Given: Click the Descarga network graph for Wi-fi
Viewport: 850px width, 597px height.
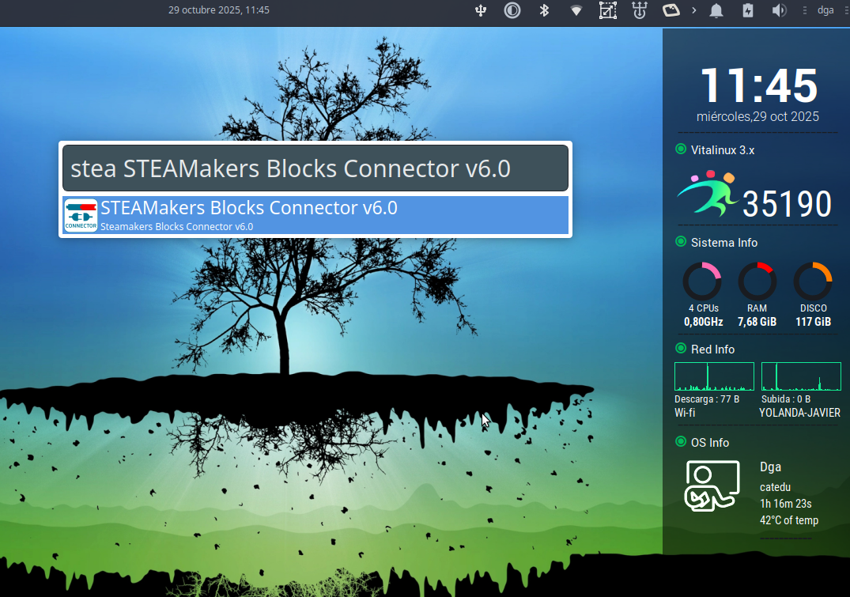Looking at the screenshot, I should (x=714, y=376).
